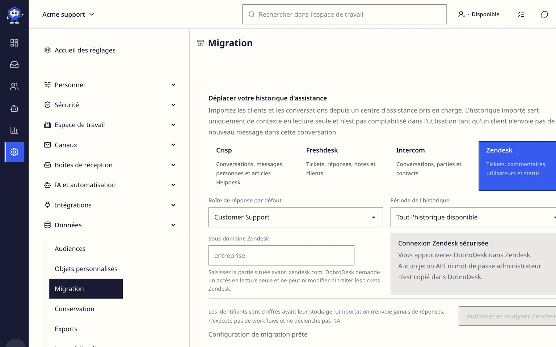Open the reports bar chart icon

(x=14, y=130)
